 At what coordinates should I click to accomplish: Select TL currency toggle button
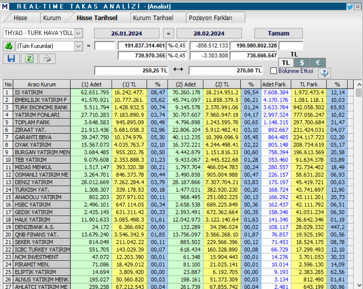point(286,63)
